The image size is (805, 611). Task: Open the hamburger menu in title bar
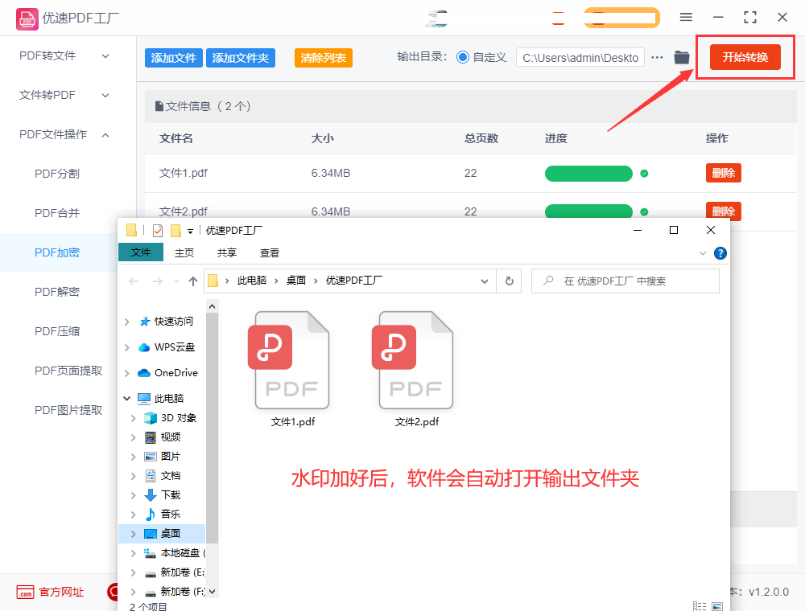(686, 17)
